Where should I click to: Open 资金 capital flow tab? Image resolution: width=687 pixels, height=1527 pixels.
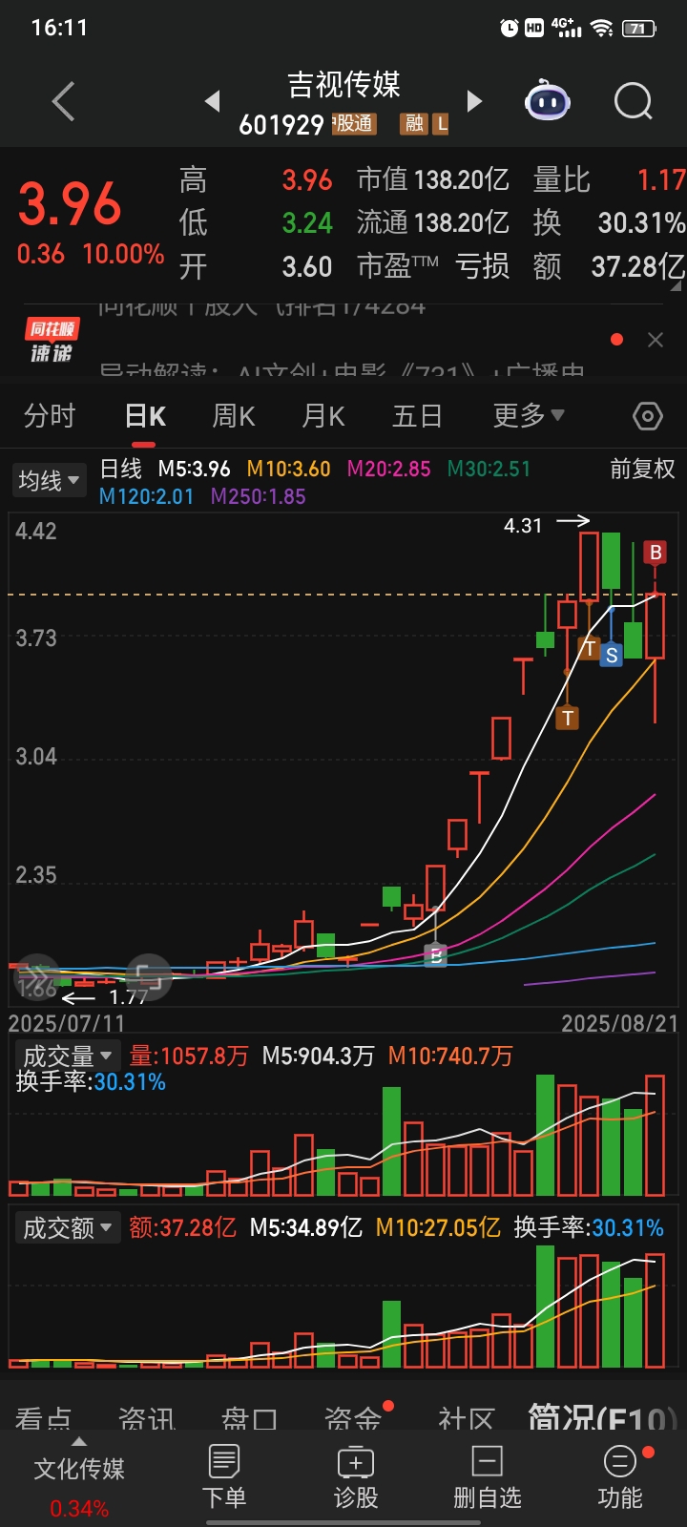(x=353, y=1419)
